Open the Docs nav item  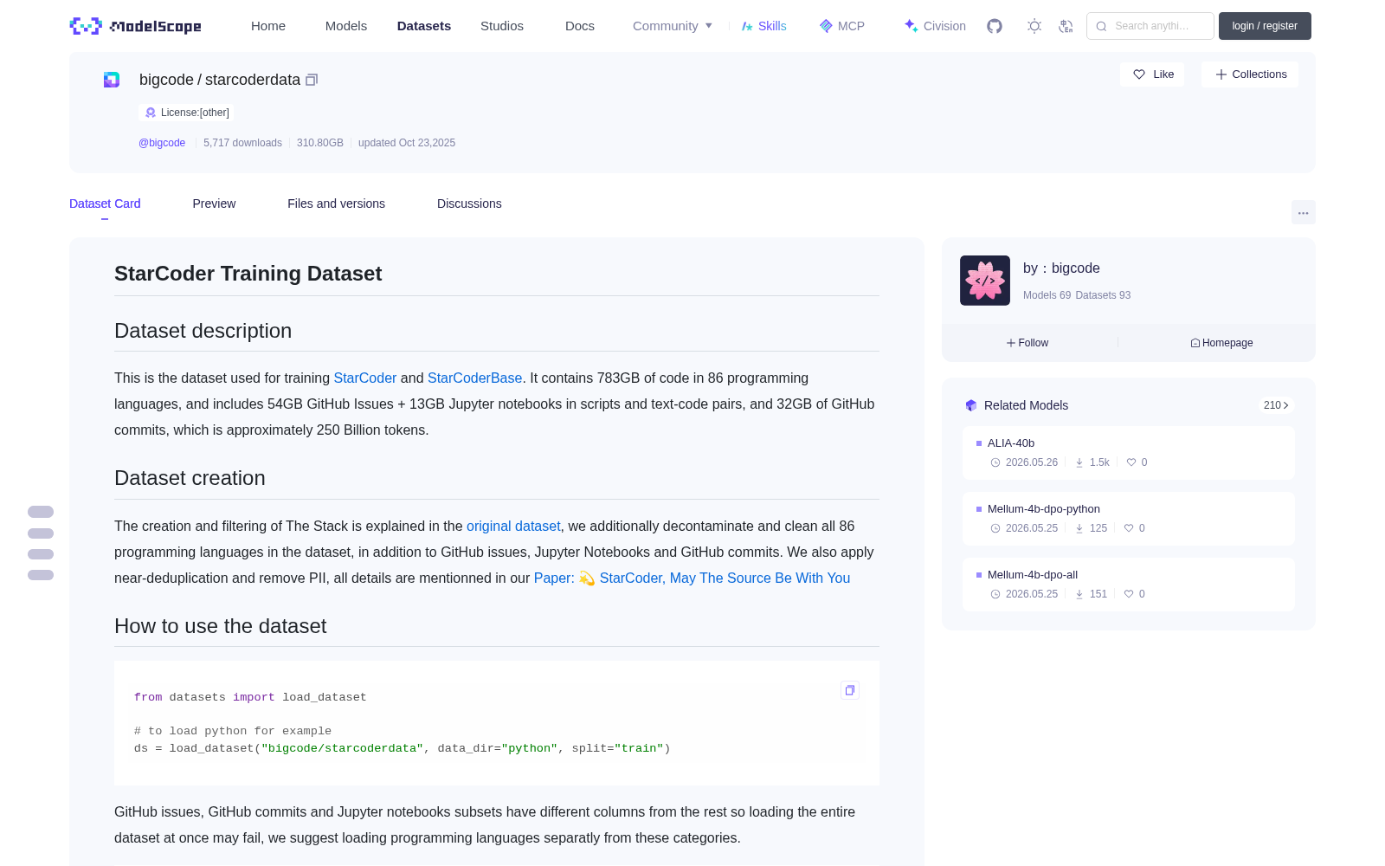point(580,26)
